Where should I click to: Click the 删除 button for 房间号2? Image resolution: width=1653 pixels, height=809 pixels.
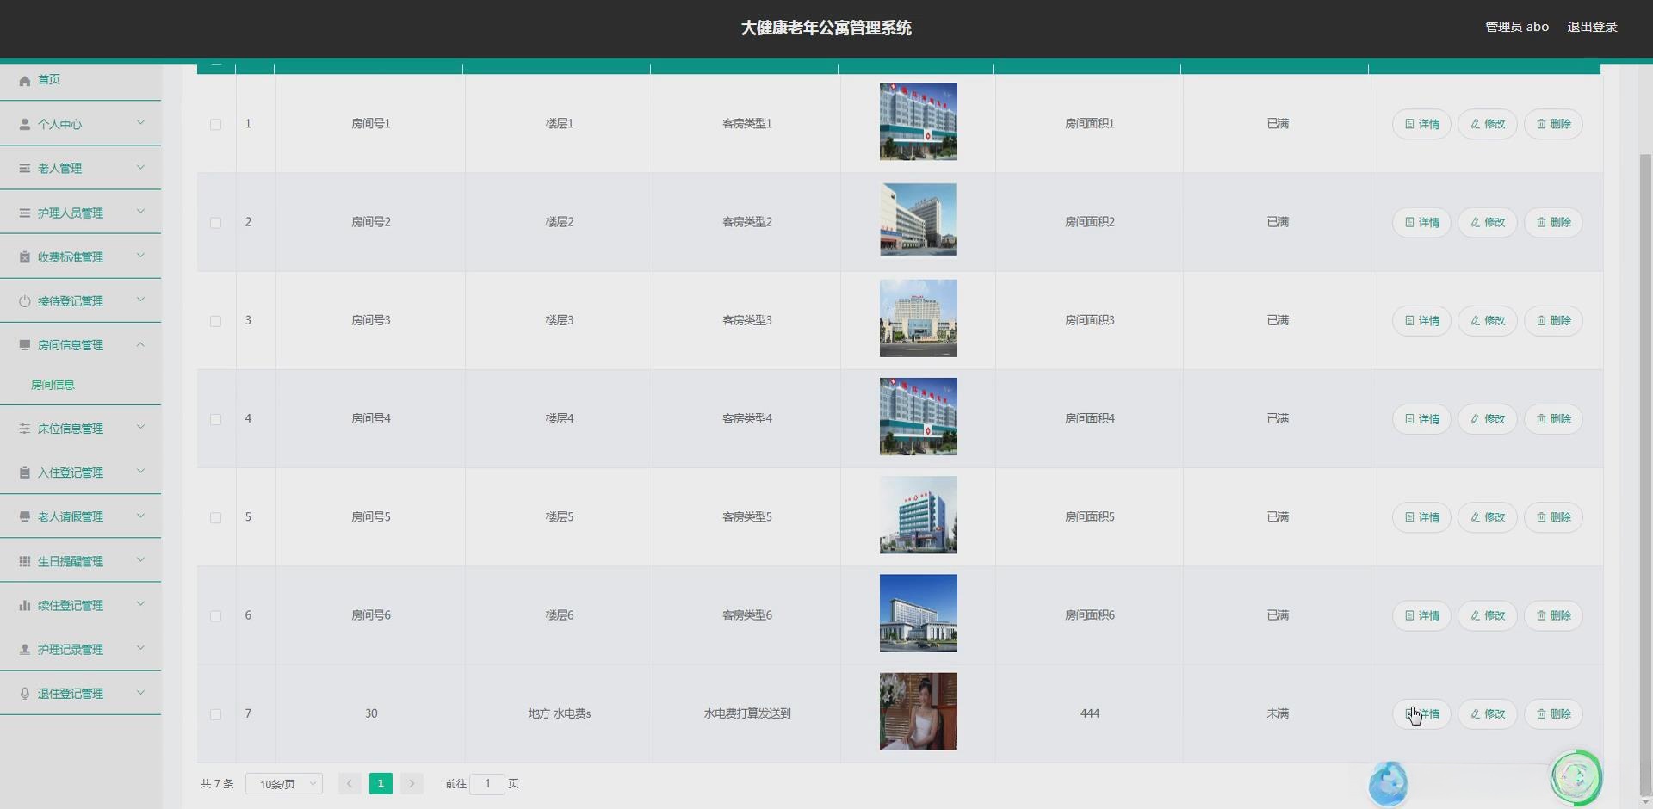1553,221
